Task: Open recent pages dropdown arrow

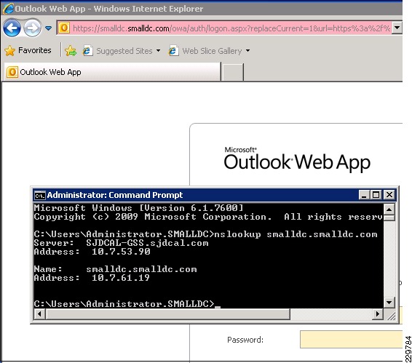Action: pyautogui.click(x=48, y=28)
